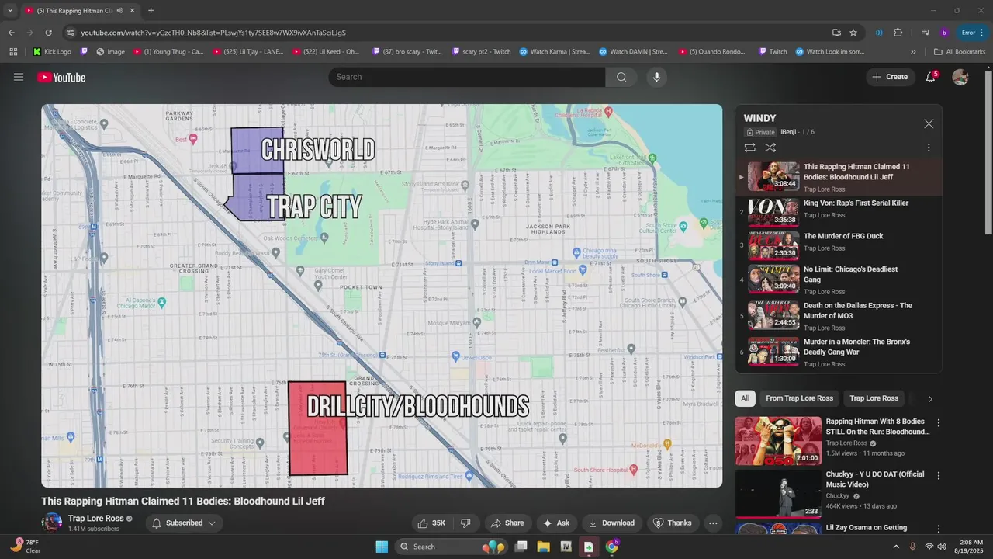993x559 pixels.
Task: Open Chrome from the taskbar
Action: [612, 547]
